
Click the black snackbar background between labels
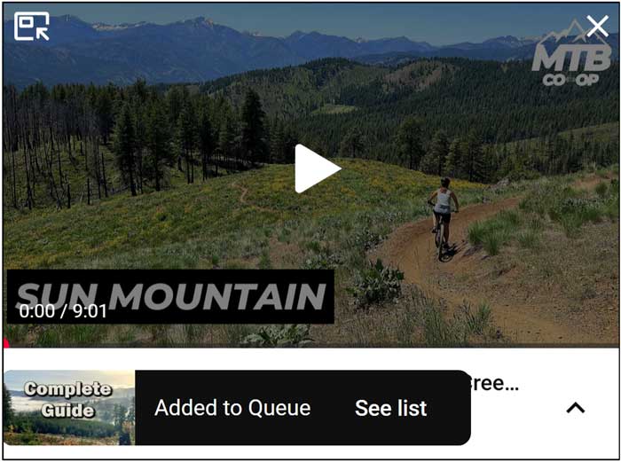tap(333, 408)
